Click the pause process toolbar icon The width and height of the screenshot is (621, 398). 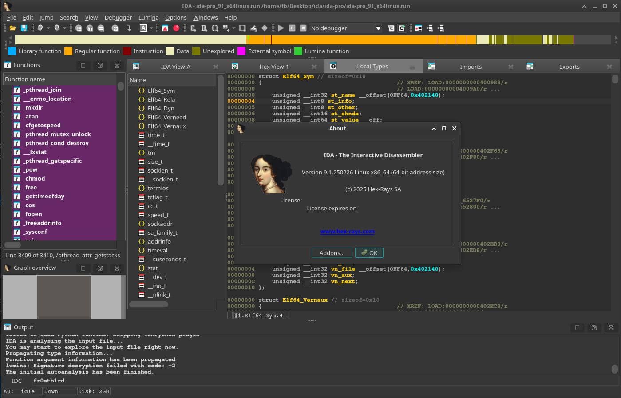pyautogui.click(x=292, y=28)
